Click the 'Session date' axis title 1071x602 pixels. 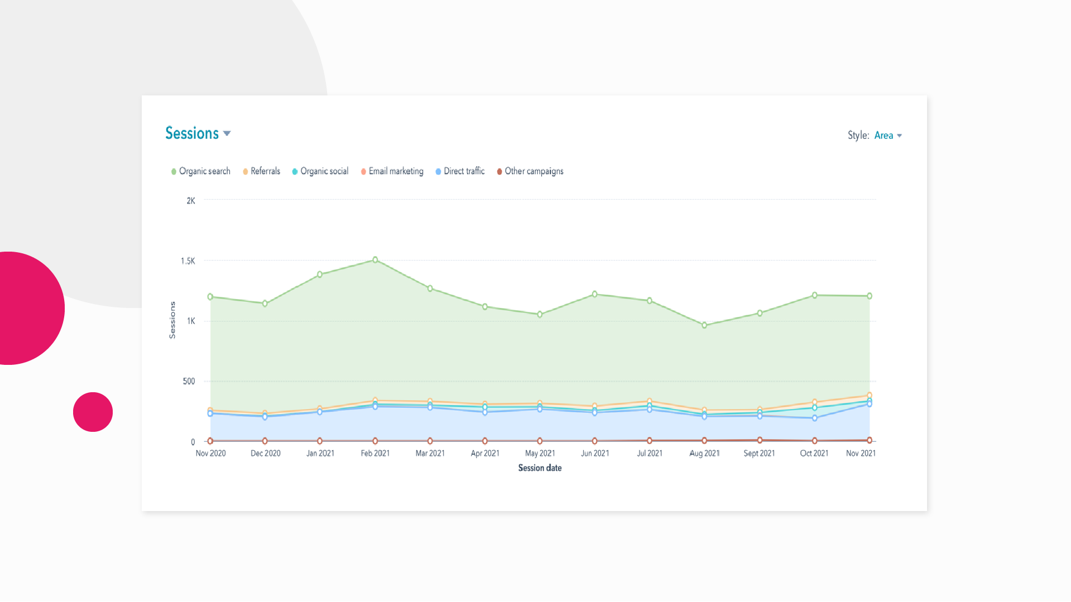click(x=540, y=468)
